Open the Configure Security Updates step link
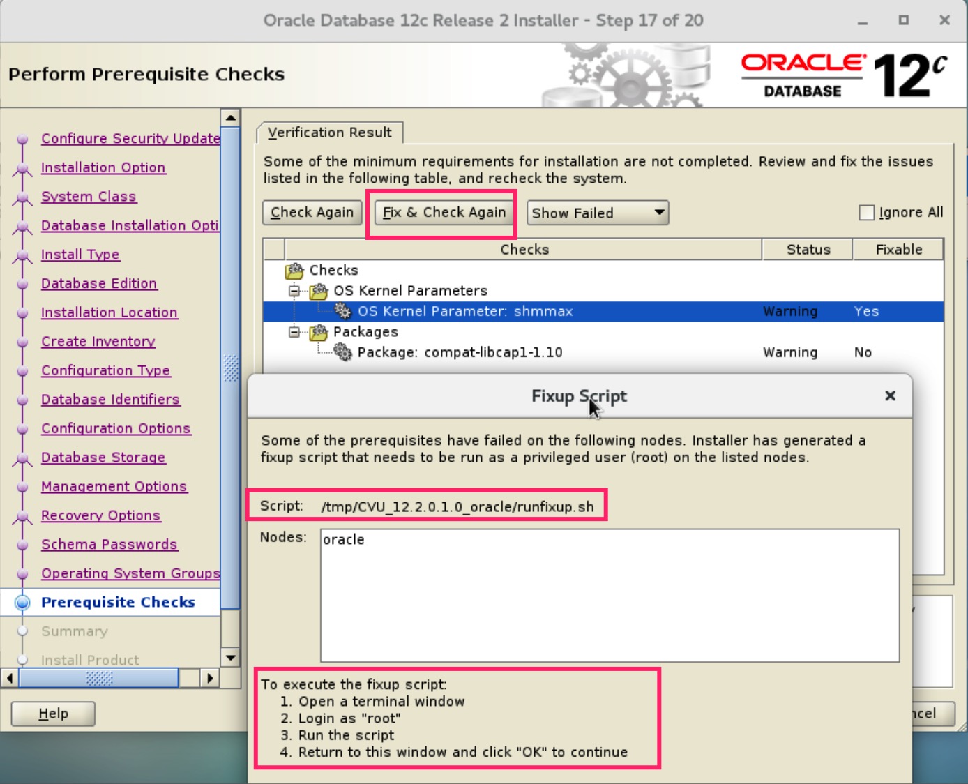The image size is (968, 784). pyautogui.click(x=130, y=138)
